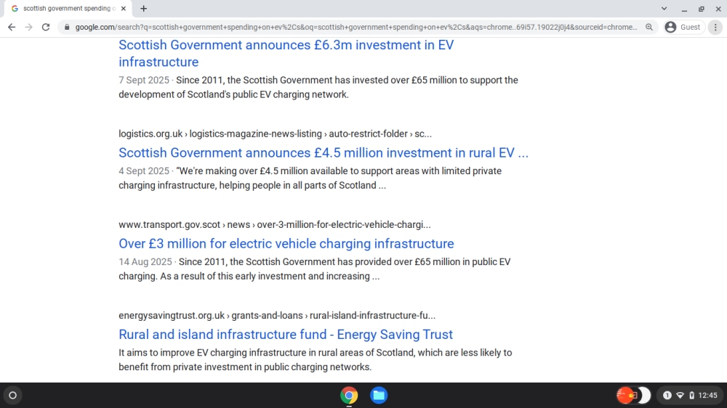Open the 12:45 clock in status area
Image resolution: width=727 pixels, height=408 pixels.
(x=707, y=396)
